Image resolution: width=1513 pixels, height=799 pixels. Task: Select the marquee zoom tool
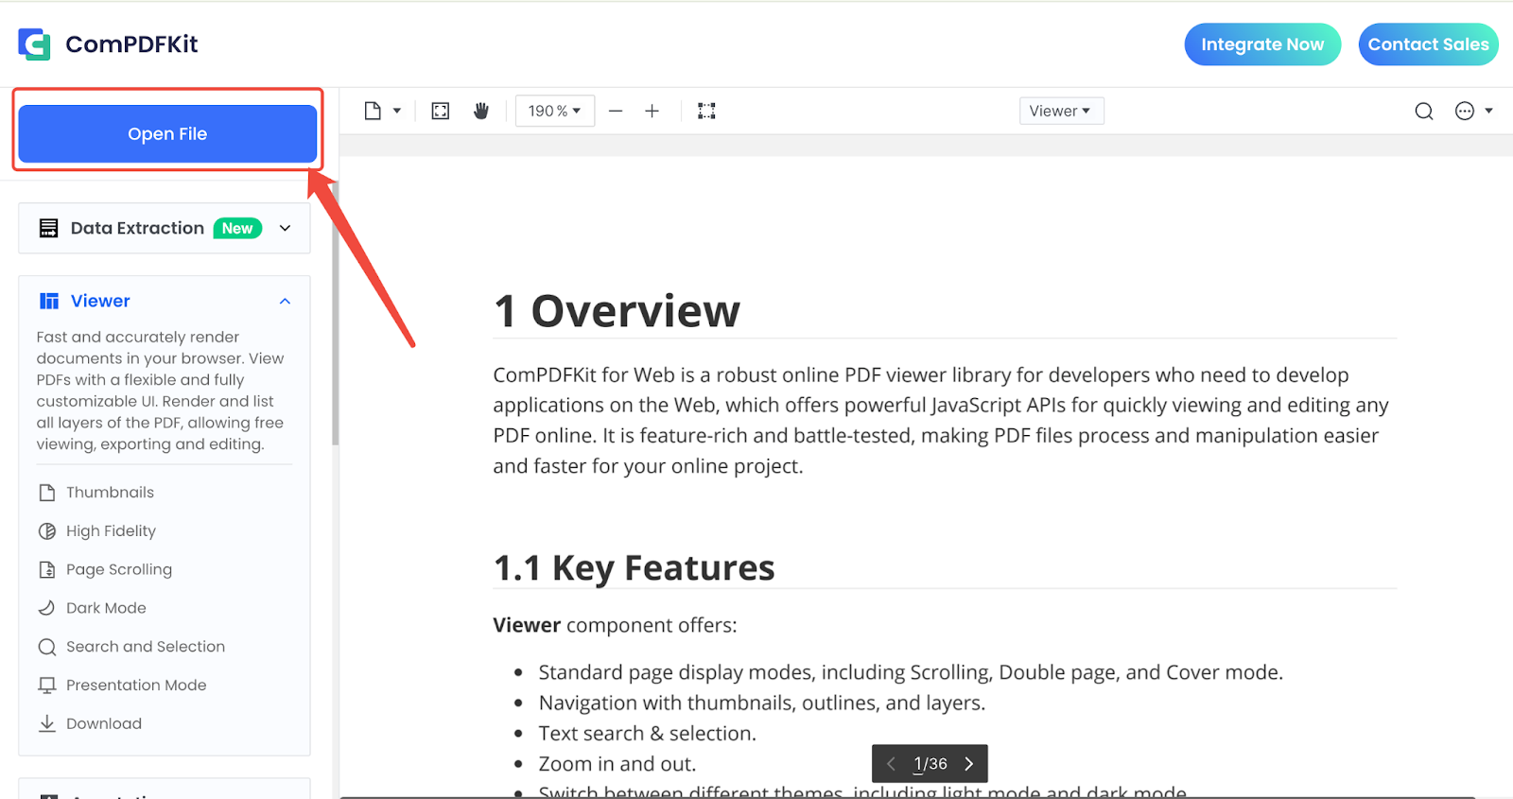click(x=706, y=111)
